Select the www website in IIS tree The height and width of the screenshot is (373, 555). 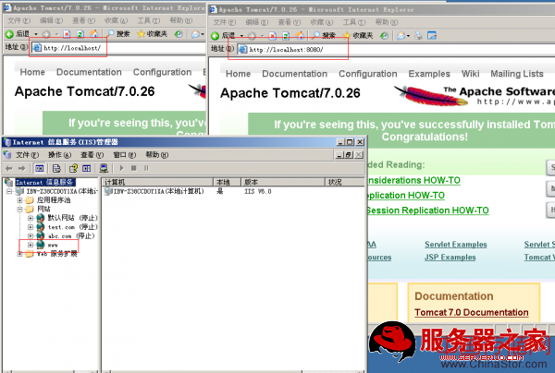54,245
